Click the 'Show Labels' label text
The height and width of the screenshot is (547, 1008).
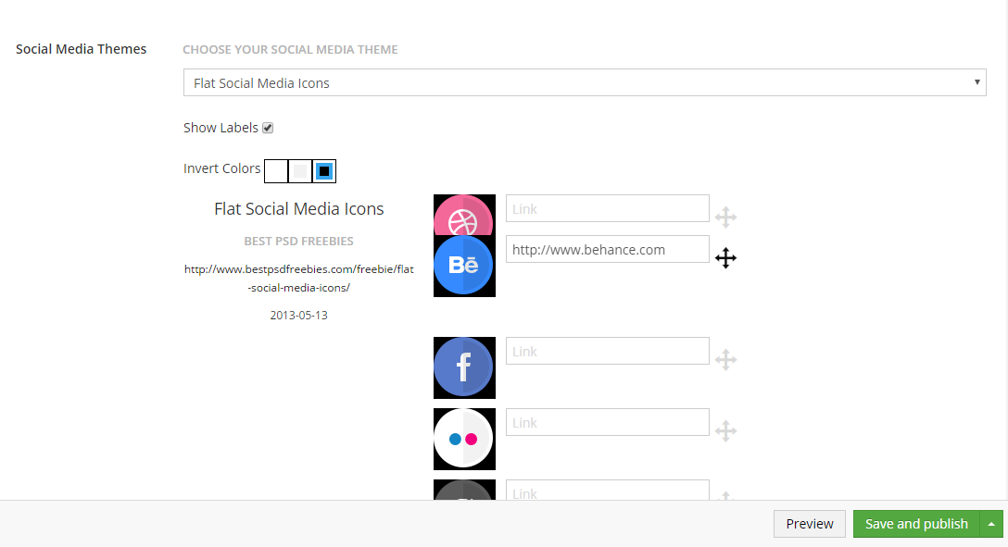[220, 128]
